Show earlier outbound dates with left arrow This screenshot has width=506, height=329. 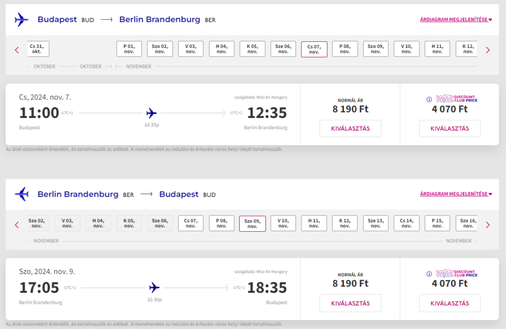point(17,50)
